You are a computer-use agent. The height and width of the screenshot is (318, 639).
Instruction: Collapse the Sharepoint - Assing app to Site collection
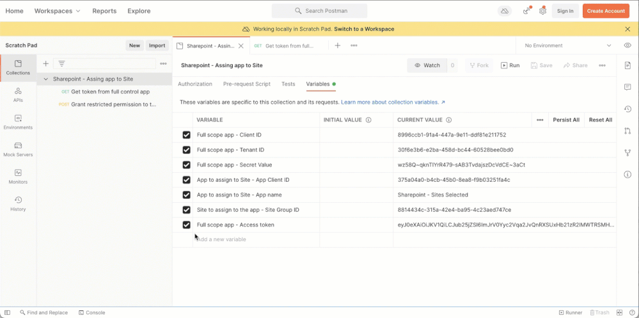coord(45,79)
